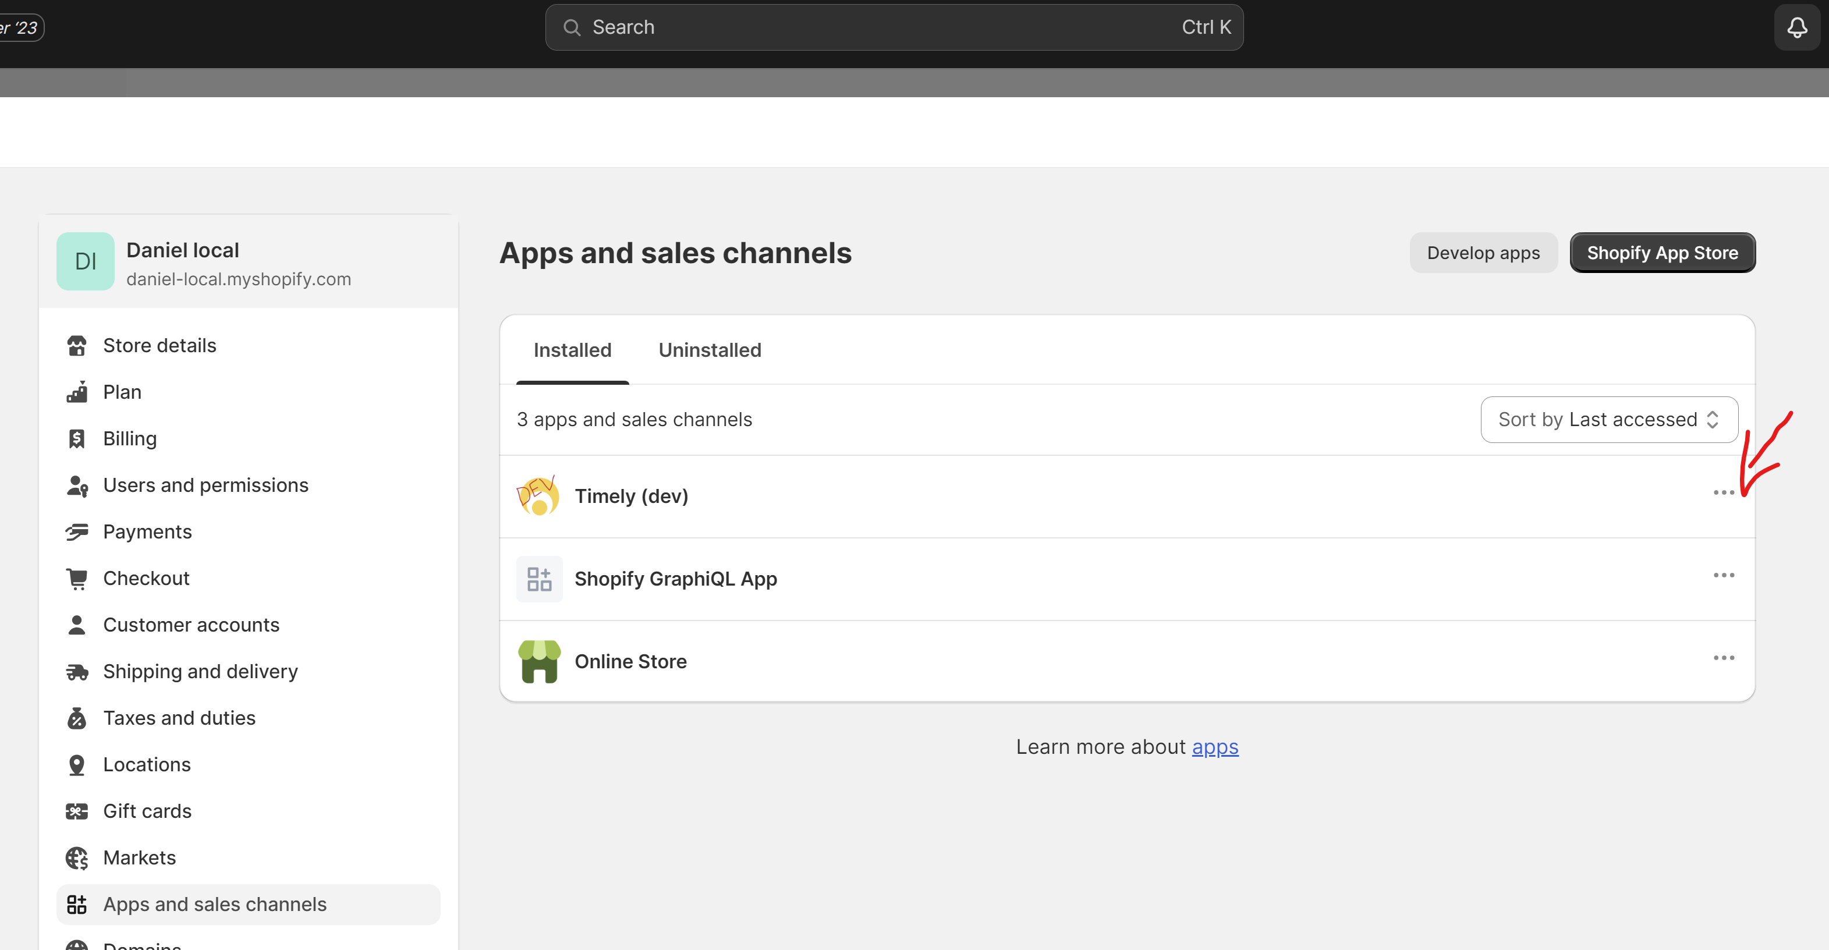Viewport: 1829px width, 950px height.
Task: Open Online Store more actions menu
Action: click(x=1723, y=658)
